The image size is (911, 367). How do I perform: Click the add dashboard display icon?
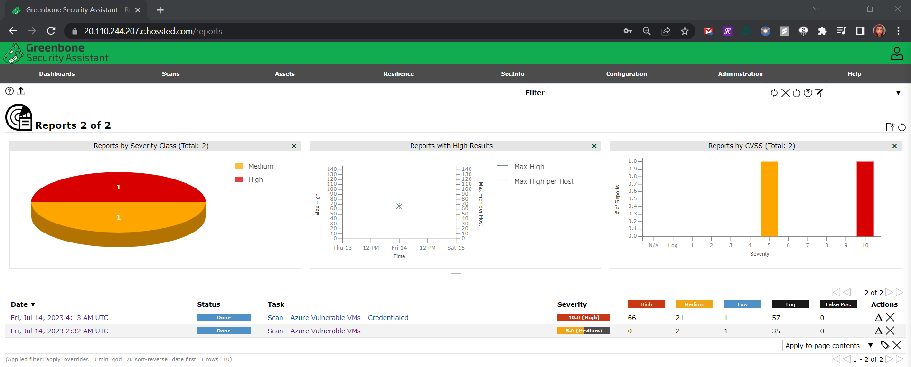tap(890, 127)
